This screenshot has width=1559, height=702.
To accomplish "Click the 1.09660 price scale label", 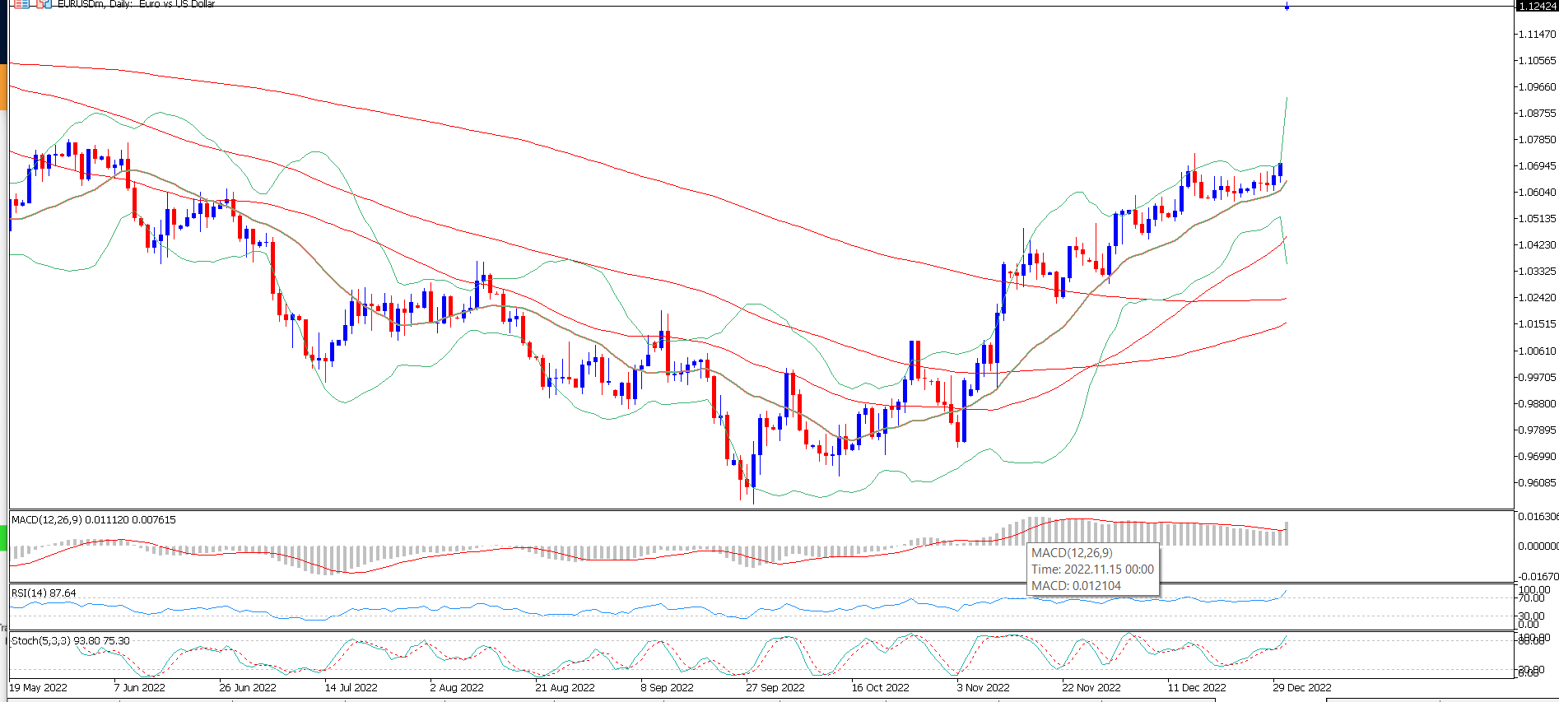I will pos(1537,87).
